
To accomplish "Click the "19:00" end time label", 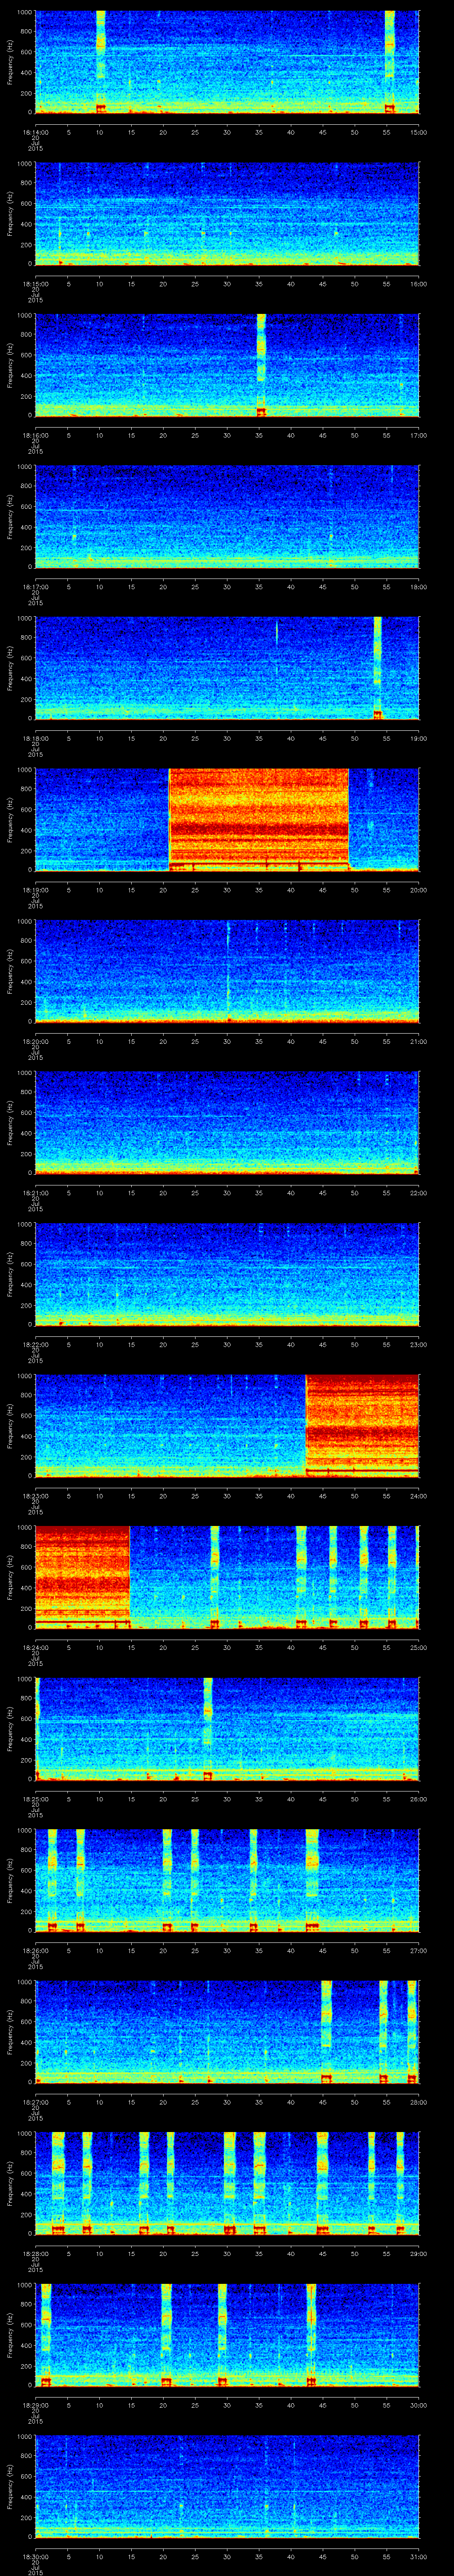I will 418,738.
